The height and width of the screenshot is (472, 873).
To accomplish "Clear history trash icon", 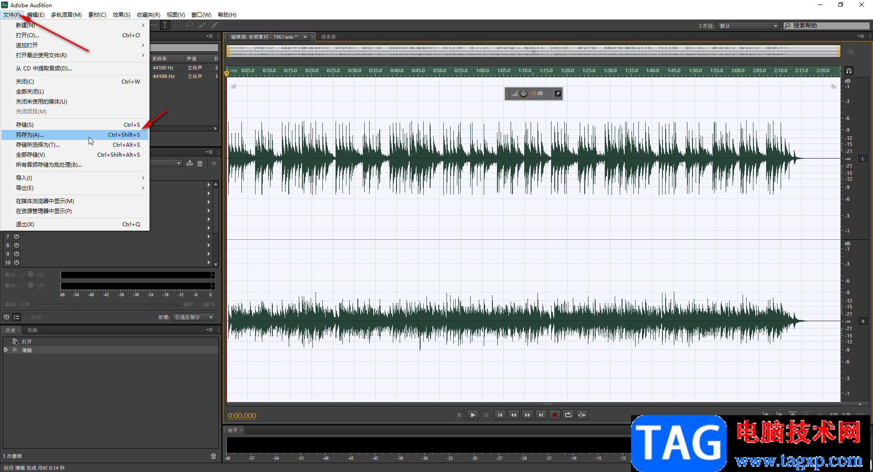I will (213, 456).
